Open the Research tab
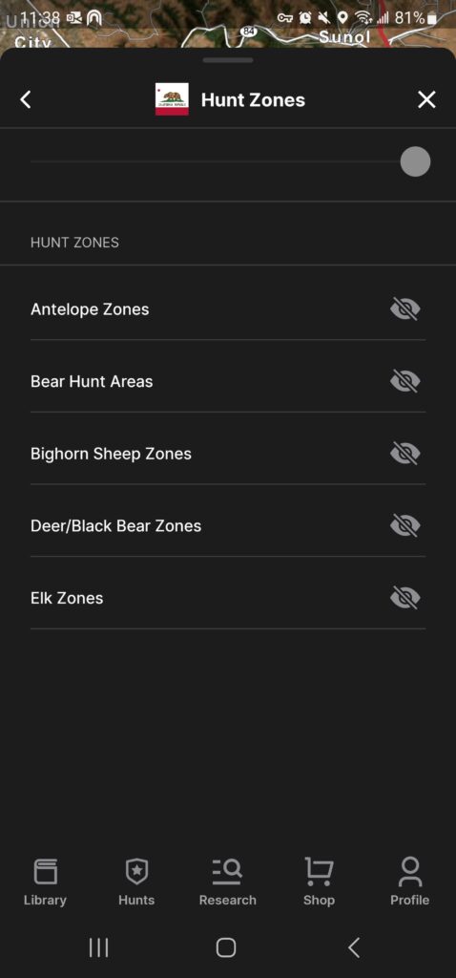The image size is (456, 978). point(227,882)
